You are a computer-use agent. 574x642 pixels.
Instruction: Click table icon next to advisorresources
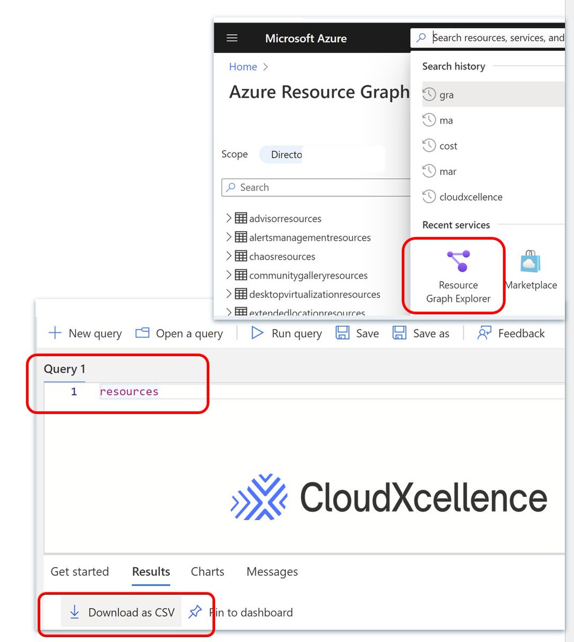tap(241, 218)
